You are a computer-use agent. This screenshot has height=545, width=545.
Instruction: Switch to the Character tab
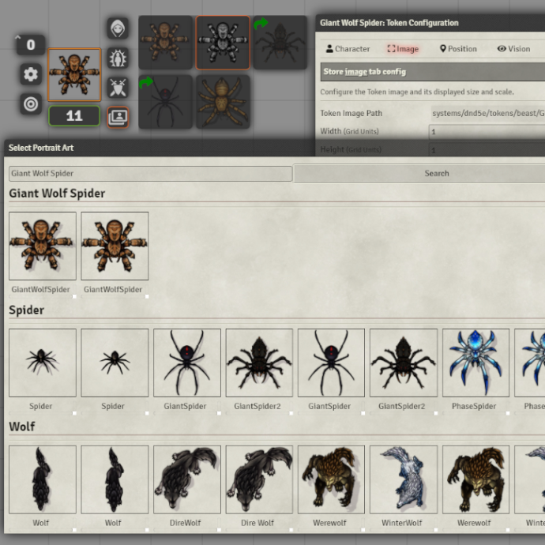[x=348, y=49]
